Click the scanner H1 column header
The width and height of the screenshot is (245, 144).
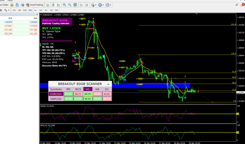(x=88, y=89)
